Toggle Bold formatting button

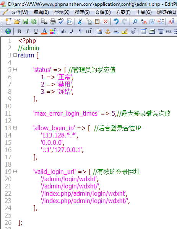click(19, 31)
